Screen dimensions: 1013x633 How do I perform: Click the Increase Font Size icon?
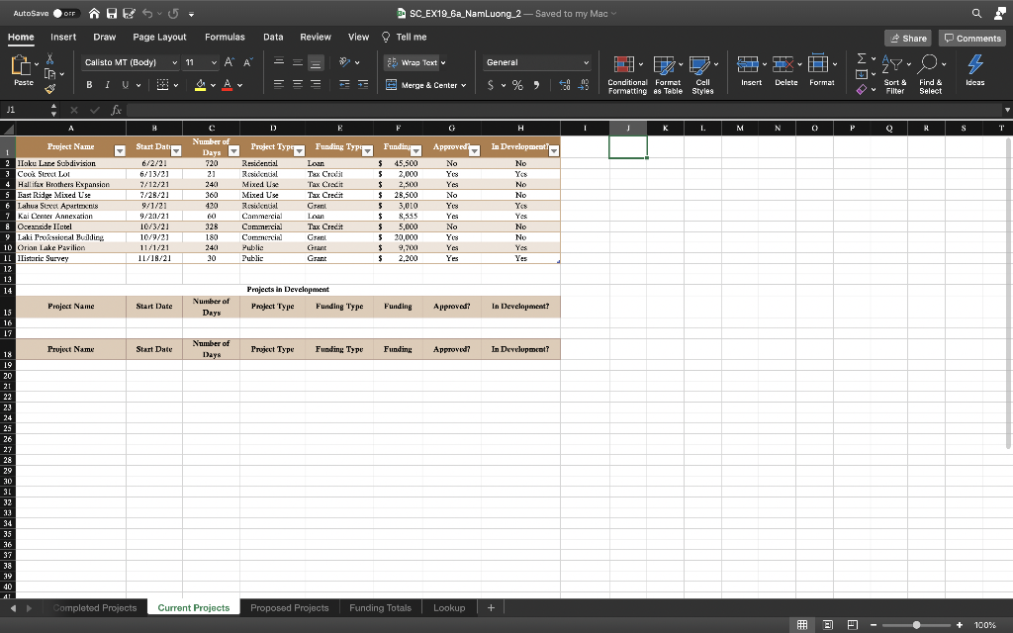point(226,62)
